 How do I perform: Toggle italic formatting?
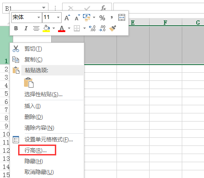click(x=26, y=28)
